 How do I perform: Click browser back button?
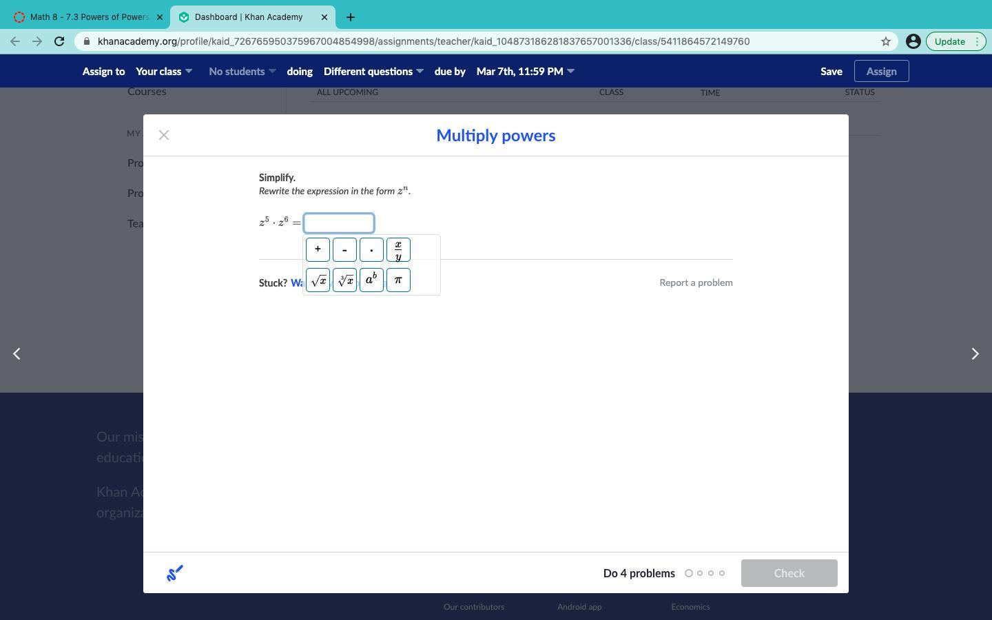point(15,41)
